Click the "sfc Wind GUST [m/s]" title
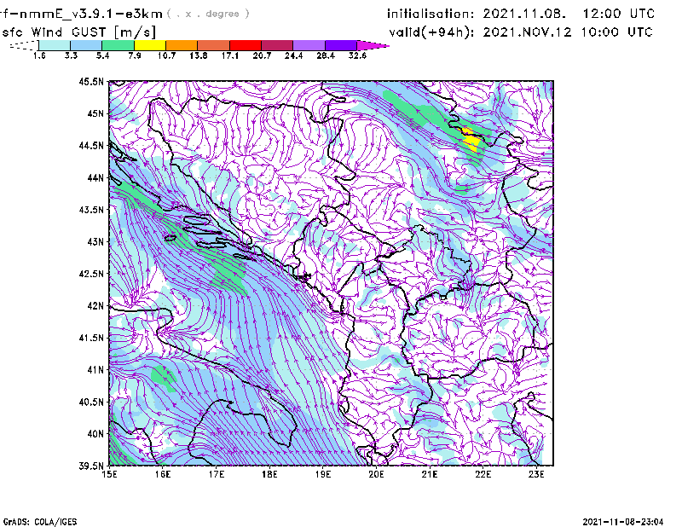The height and width of the screenshot is (527, 682). tap(78, 32)
